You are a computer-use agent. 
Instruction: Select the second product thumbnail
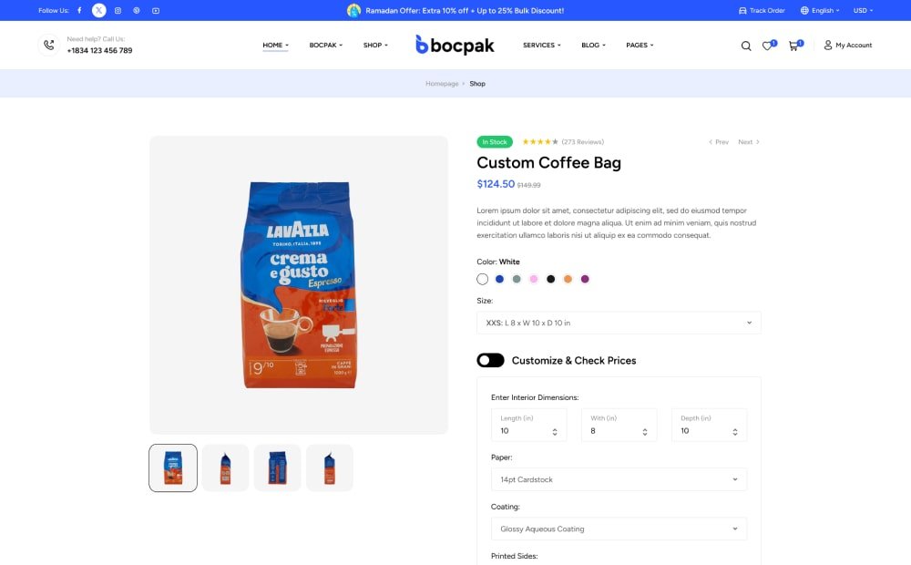pyautogui.click(x=225, y=468)
